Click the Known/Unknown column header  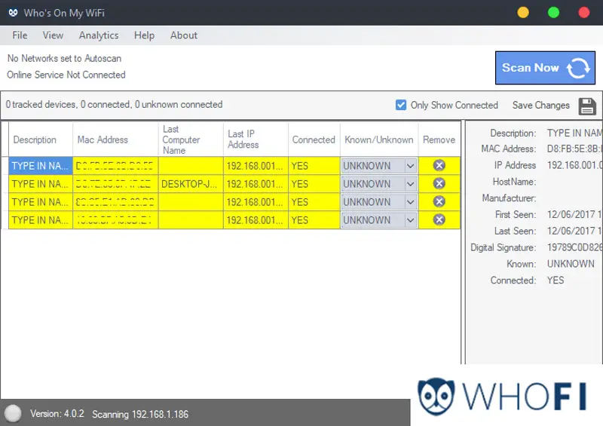[x=379, y=139]
